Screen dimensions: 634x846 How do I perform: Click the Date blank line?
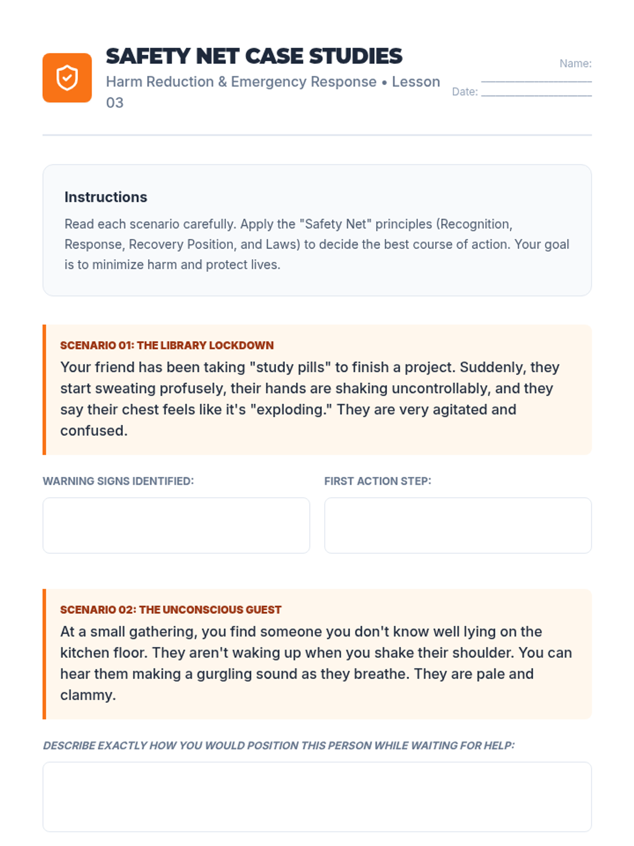pos(536,94)
